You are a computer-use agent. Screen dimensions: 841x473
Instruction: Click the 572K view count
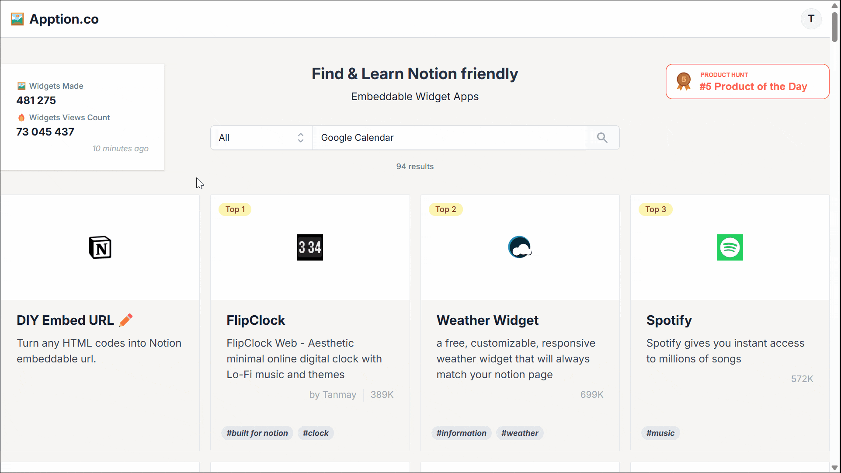tap(802, 379)
